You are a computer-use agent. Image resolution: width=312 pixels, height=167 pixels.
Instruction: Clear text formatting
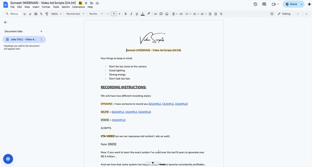tap(221, 14)
